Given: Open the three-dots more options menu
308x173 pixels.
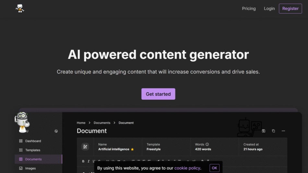Looking at the screenshot, I should 283,131.
